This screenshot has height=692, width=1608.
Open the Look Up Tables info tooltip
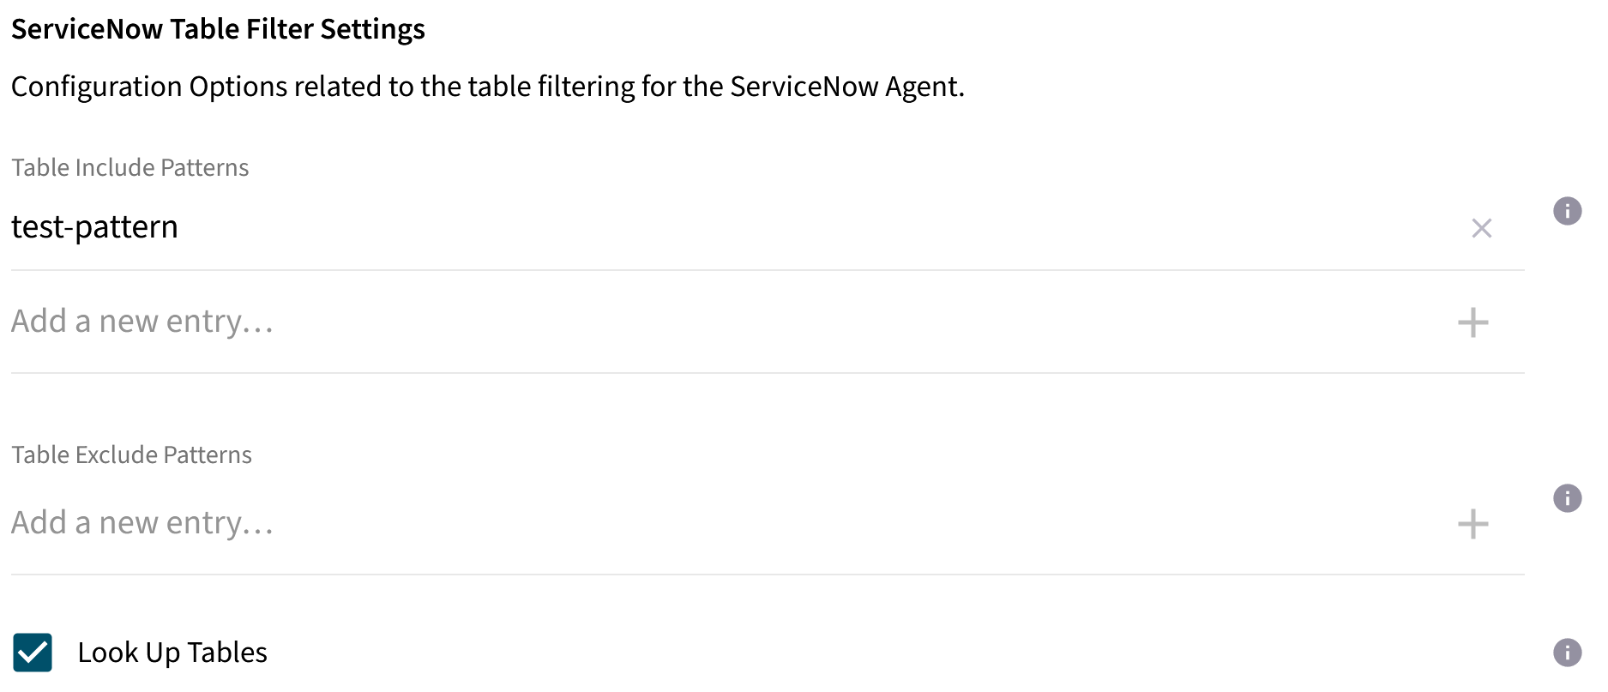pos(1567,653)
